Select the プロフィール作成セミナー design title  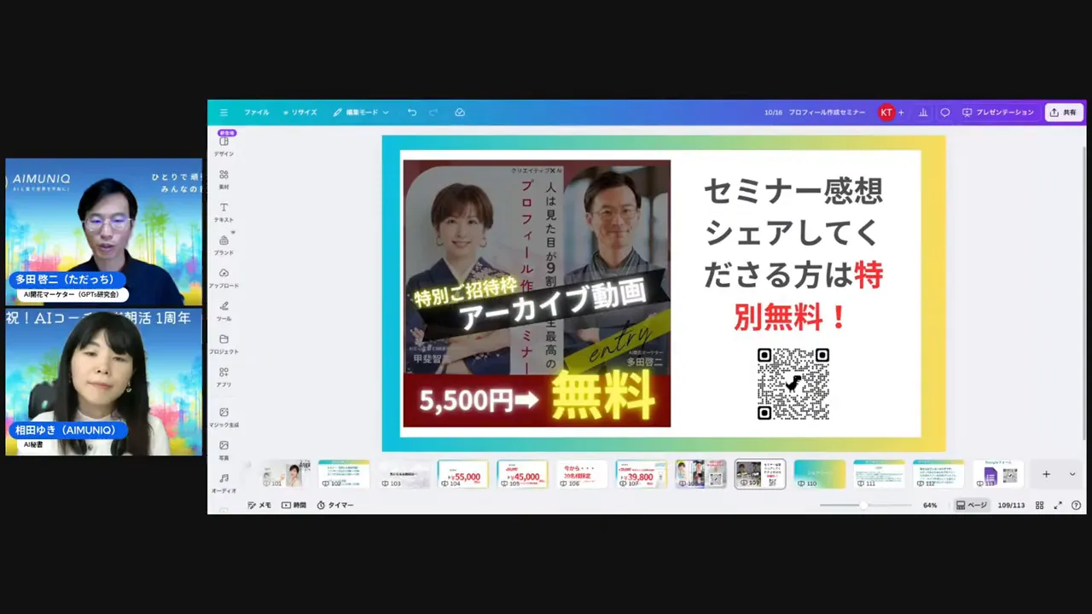pos(827,113)
